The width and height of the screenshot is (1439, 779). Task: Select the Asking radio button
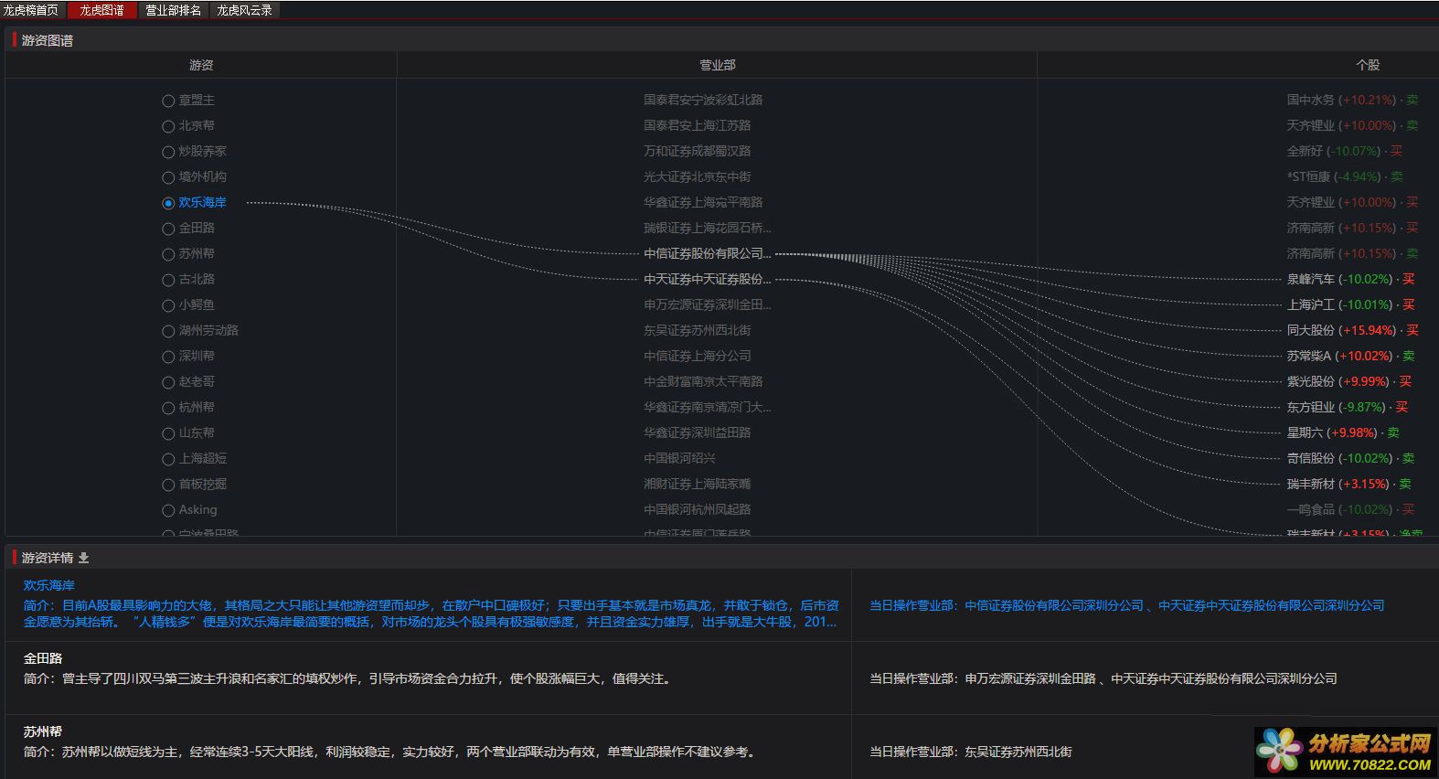[168, 510]
